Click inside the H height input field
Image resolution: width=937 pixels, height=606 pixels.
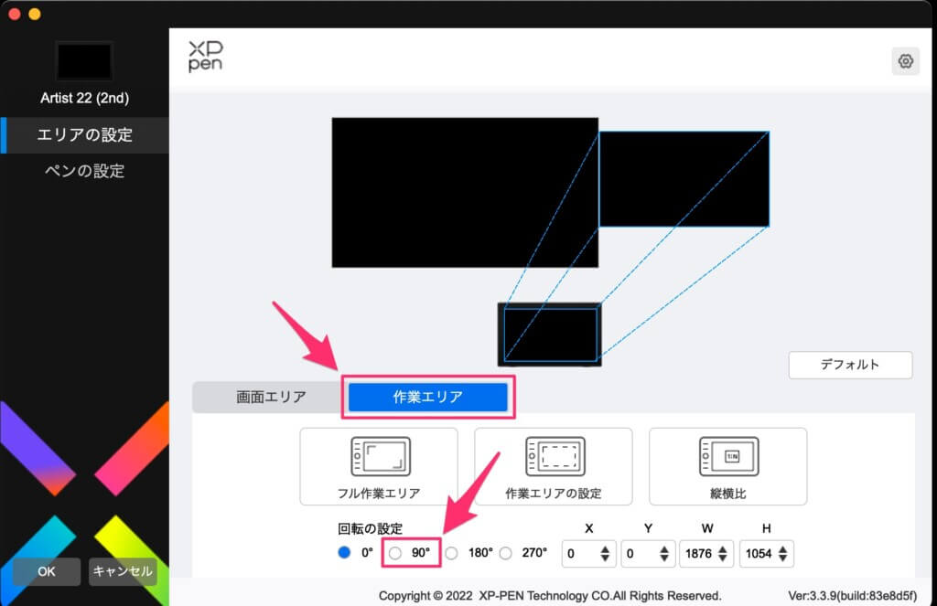(x=758, y=554)
